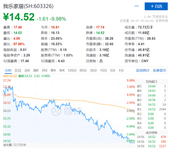The width and height of the screenshot is (169, 148).
Task: Click the 五档盘口 order book header
Action: coord(151,81)
